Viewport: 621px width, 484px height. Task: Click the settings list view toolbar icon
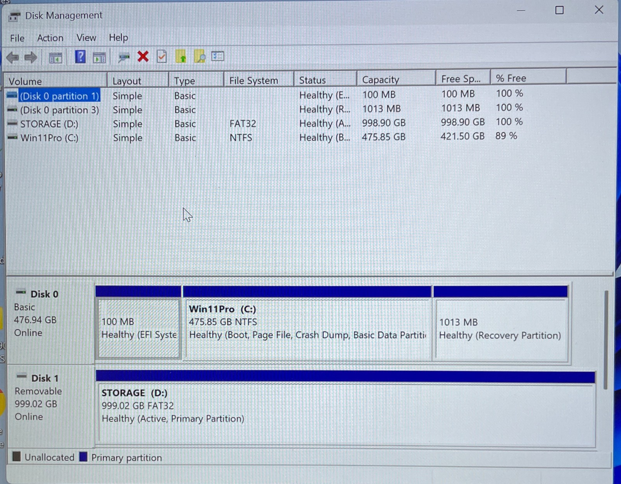218,56
